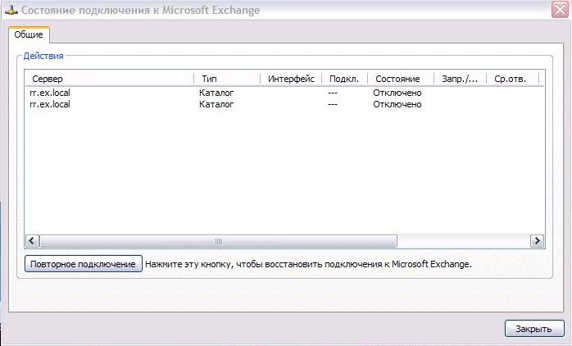Image resolution: width=572 pixels, height=346 pixels.
Task: Click the Повторное подключение button
Action: coord(83,263)
